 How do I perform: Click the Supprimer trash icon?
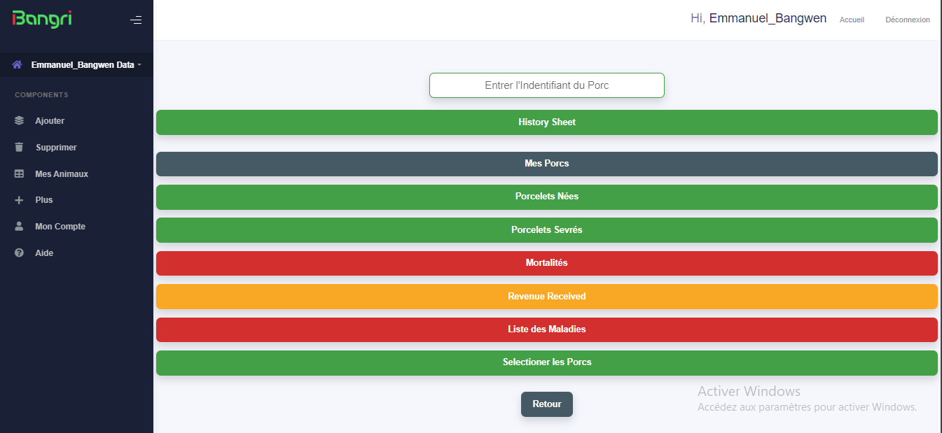(x=20, y=148)
